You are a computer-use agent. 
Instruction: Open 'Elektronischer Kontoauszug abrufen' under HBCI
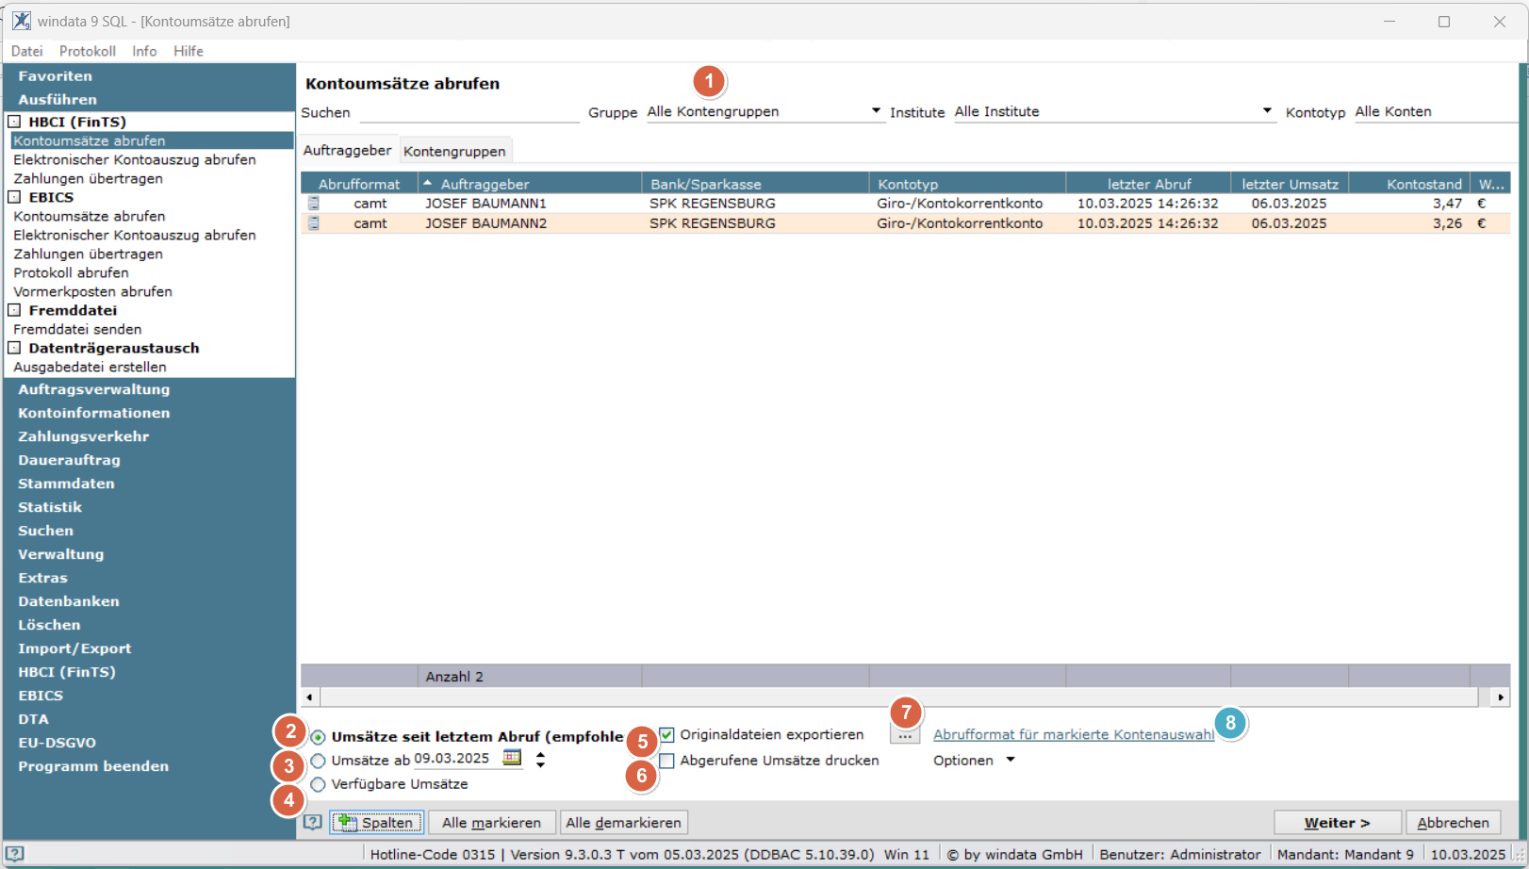[135, 159]
